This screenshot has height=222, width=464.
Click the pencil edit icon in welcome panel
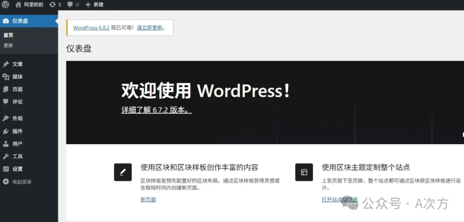click(123, 172)
